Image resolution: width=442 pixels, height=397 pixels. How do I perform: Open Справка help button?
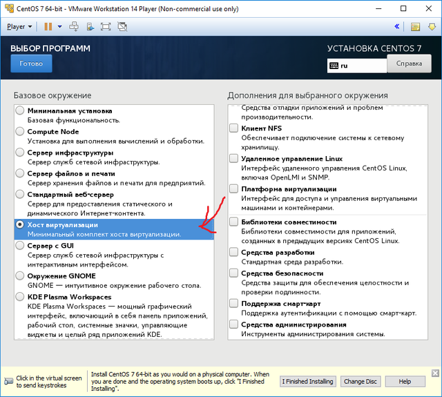tap(409, 64)
